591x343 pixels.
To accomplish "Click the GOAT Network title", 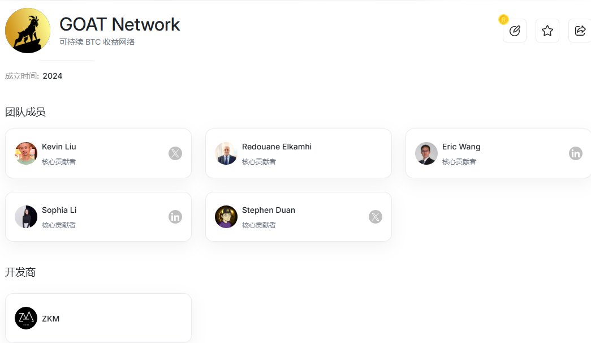I will 120,24.
